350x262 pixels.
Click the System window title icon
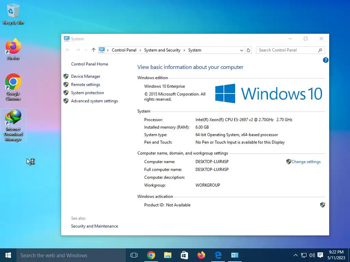[67, 39]
